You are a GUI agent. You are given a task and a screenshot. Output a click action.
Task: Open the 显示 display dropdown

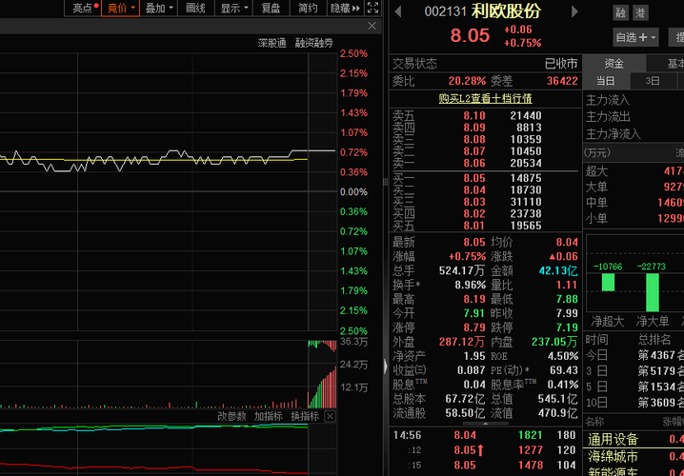point(233,8)
